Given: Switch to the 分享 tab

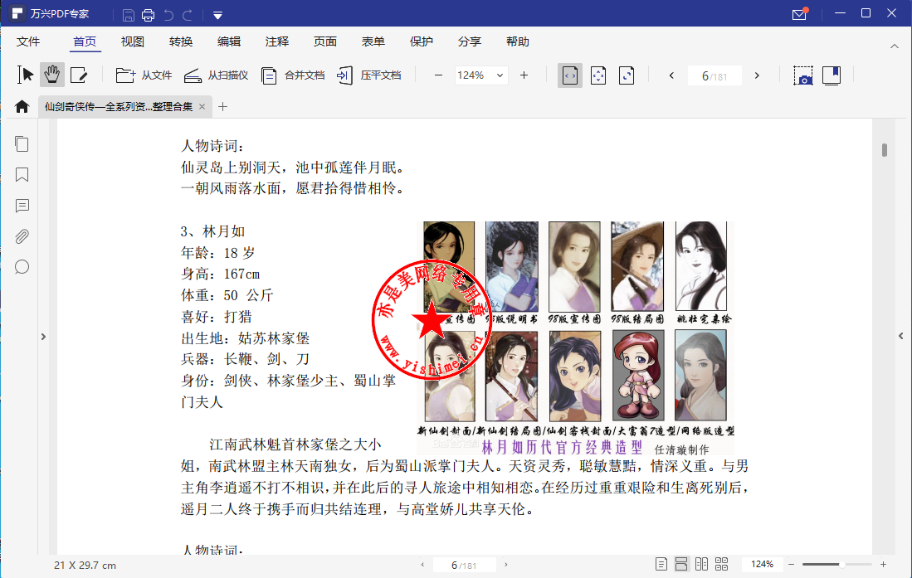Looking at the screenshot, I should tap(470, 41).
